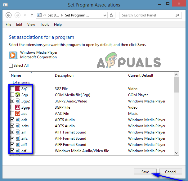Open the View menu
The image size is (188, 181).
[31, 25]
